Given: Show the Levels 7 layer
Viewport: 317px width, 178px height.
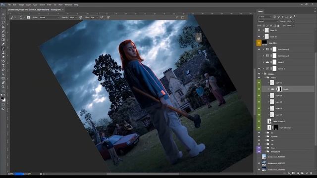Looking at the screenshot, I should tap(259, 62).
